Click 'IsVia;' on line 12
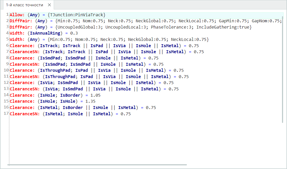This screenshot has width=287, height=169. (x=48, y=83)
